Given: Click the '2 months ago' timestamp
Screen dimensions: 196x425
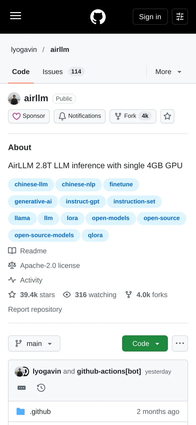Looking at the screenshot, I should coord(158,412).
